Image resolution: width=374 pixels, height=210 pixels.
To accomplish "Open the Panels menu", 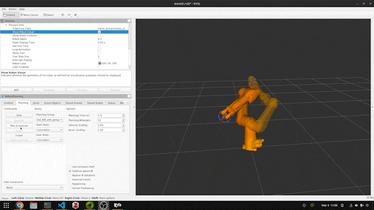I will [11, 9].
